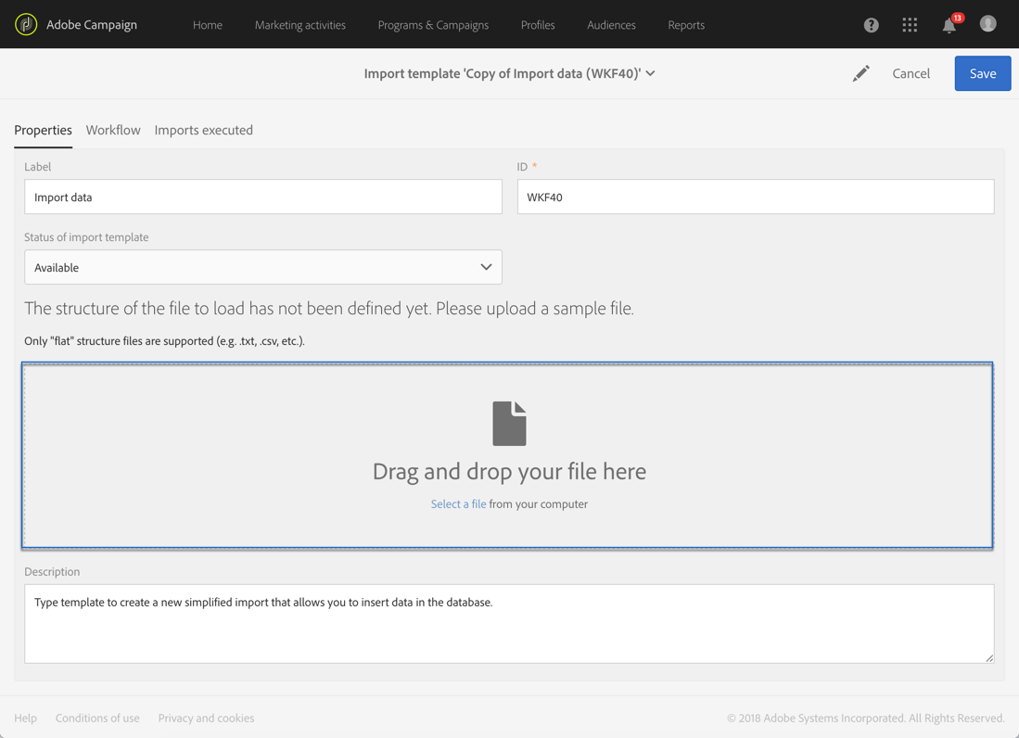Click into the ID input field
The image size is (1019, 738).
click(x=755, y=197)
